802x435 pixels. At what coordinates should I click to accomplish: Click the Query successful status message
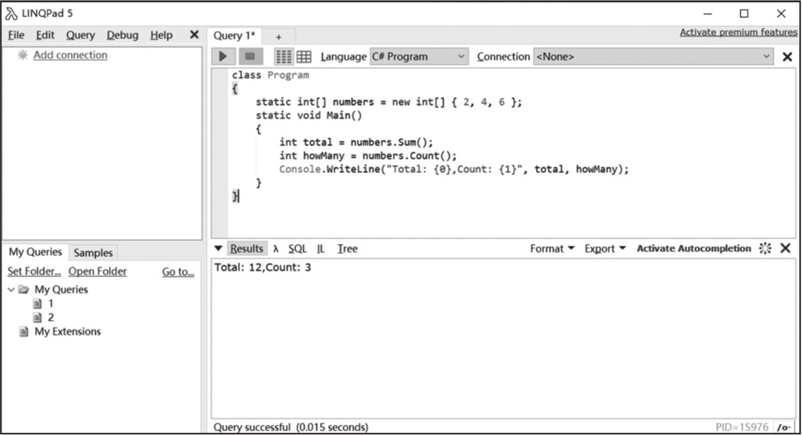(x=290, y=427)
